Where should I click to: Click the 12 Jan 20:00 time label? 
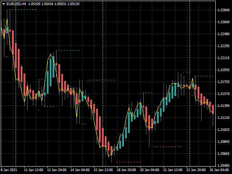pyautogui.click(x=57, y=170)
